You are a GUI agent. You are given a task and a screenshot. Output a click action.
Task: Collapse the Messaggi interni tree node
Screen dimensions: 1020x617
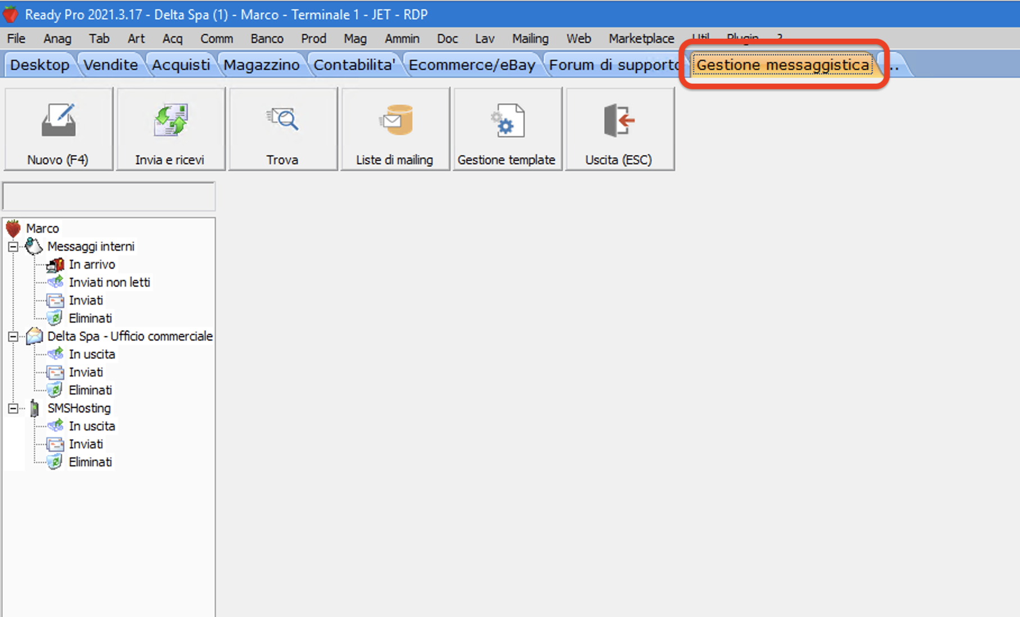[x=13, y=247]
